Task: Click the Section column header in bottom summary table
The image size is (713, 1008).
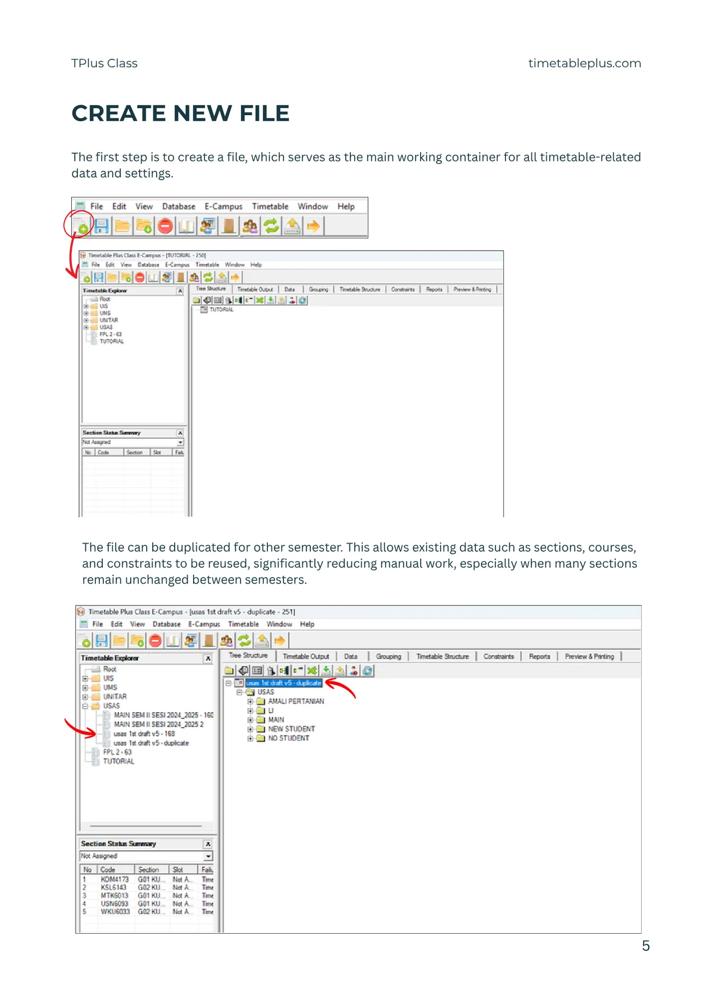Action: [152, 870]
